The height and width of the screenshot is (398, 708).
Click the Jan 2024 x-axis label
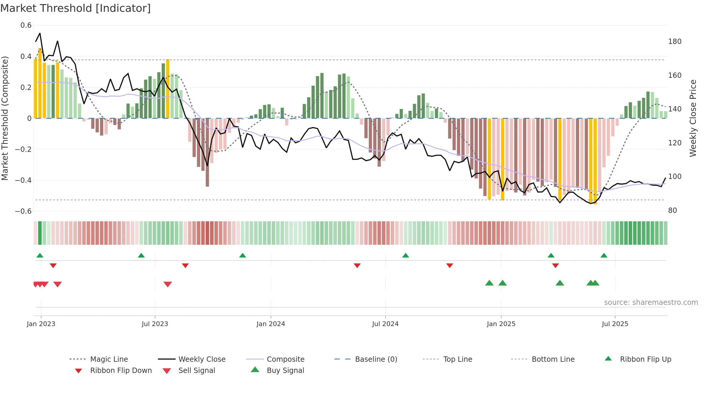271,324
